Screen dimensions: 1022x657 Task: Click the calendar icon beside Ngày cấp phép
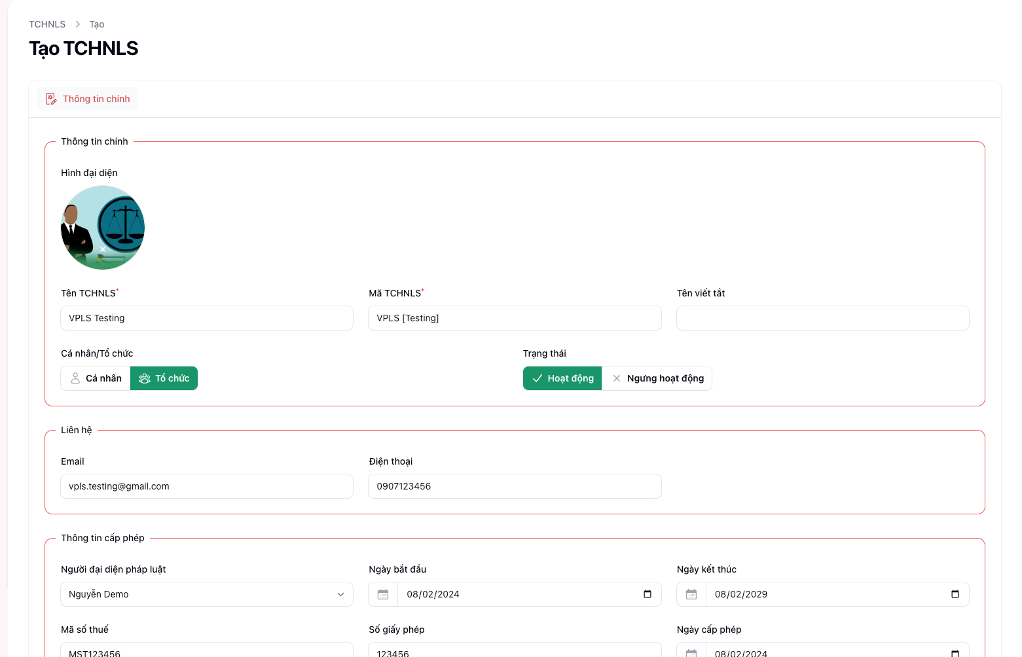coord(691,653)
